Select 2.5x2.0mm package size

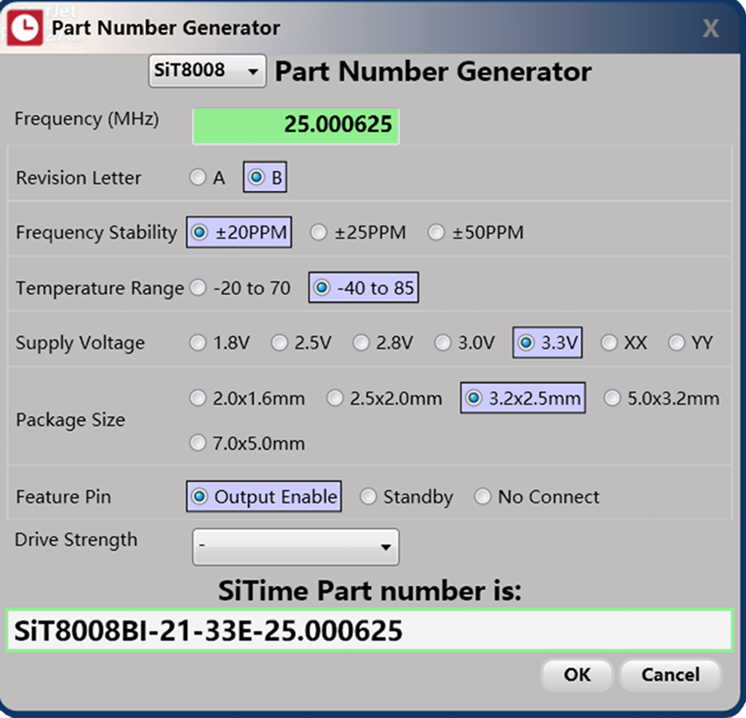tap(385, 398)
